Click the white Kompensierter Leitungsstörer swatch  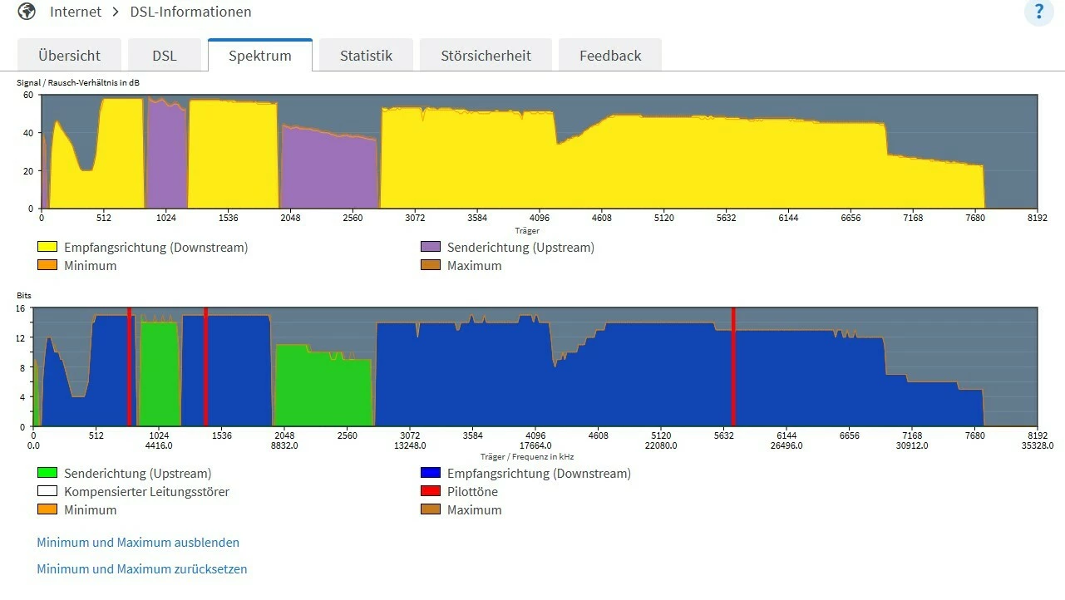pos(47,491)
